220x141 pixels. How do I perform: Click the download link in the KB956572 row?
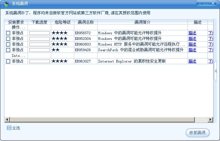(211, 33)
